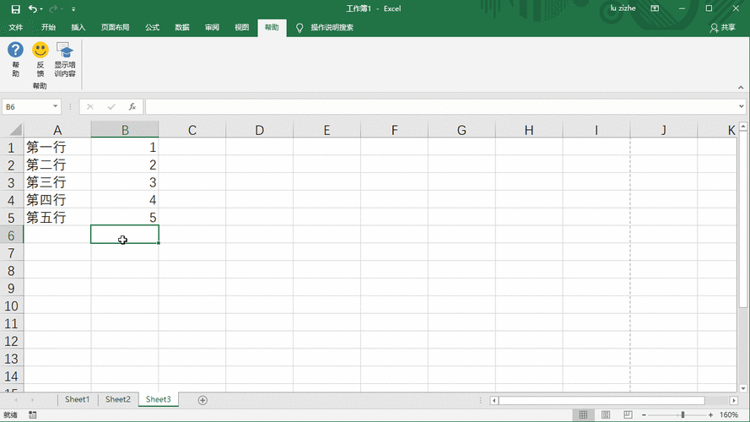The width and height of the screenshot is (750, 422).
Task: Select row 6 header
Action: (12, 235)
